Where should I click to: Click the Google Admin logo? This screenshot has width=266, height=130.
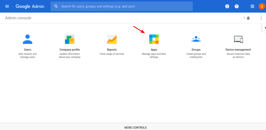tap(30, 6)
